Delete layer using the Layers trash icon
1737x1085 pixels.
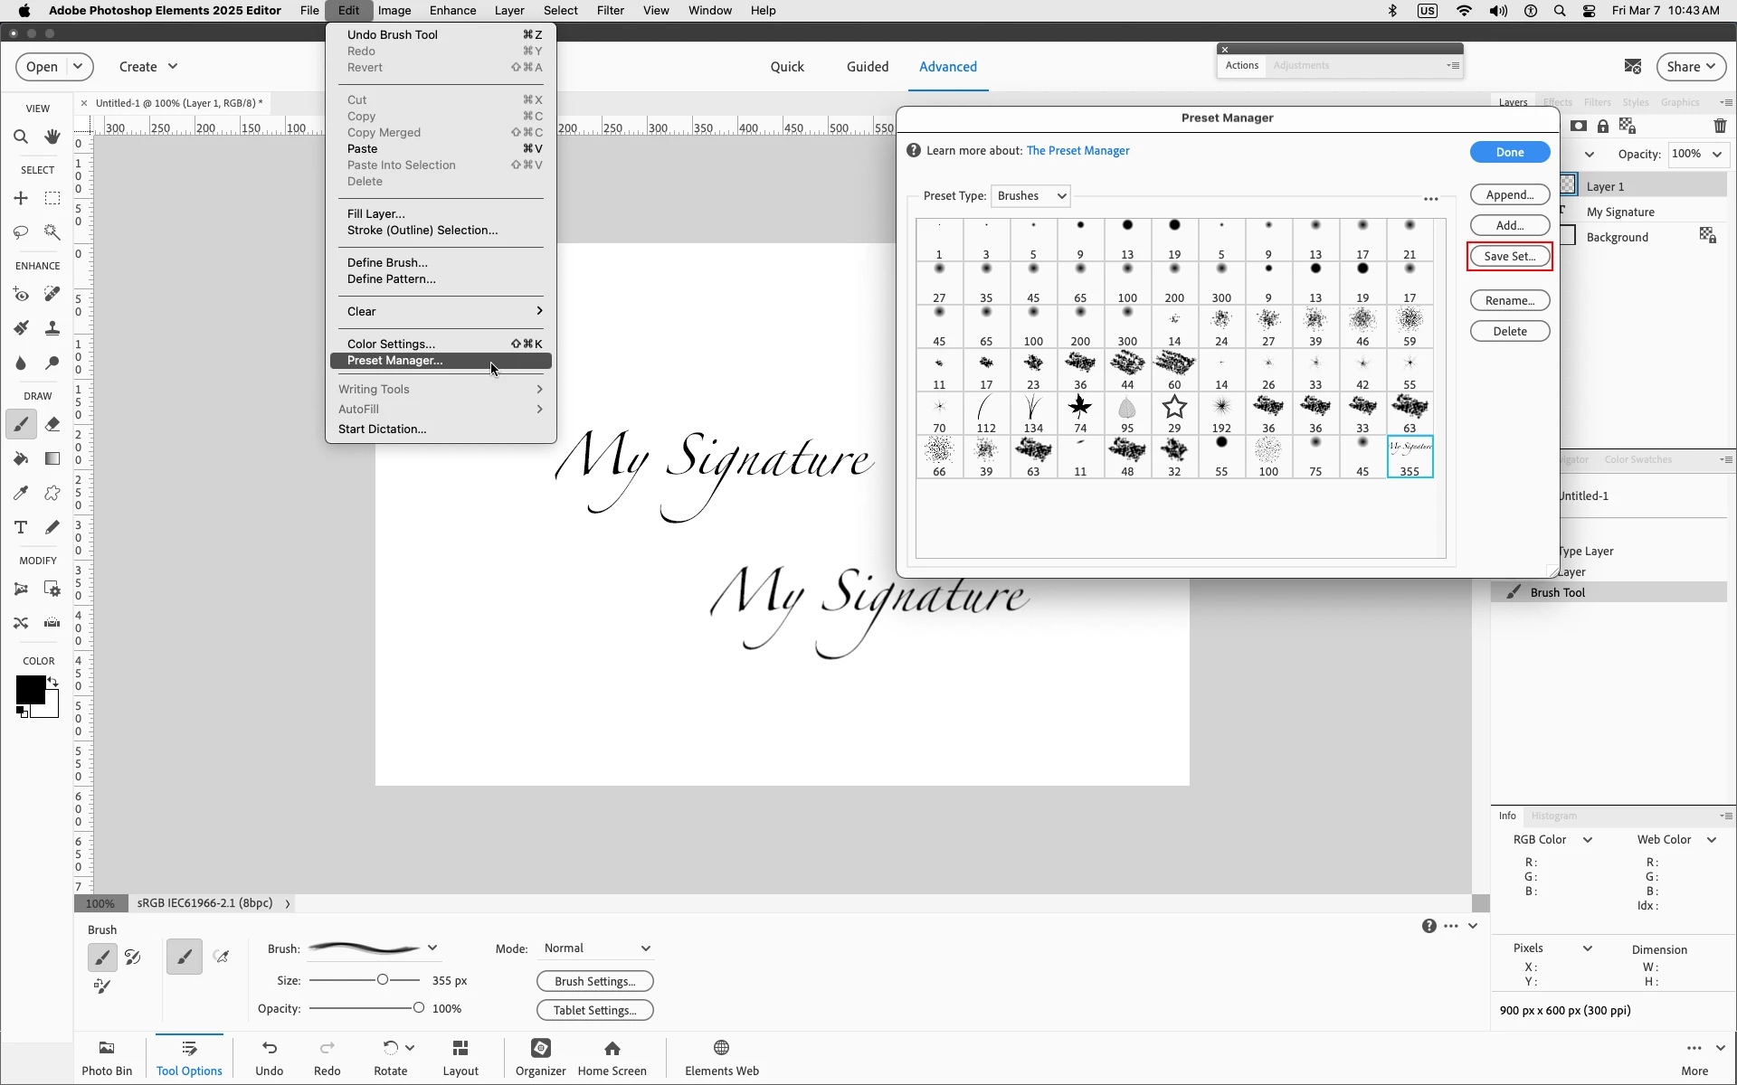1720,127
